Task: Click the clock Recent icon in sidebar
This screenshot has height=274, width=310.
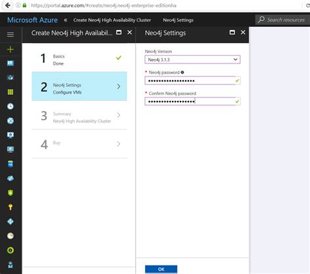Action: [x=10, y=106]
